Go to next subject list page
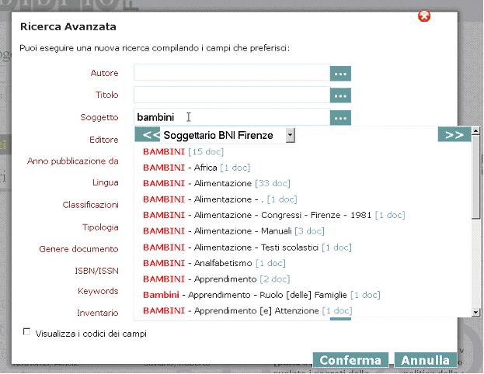Screen dimensions: 484x374 tap(454, 135)
